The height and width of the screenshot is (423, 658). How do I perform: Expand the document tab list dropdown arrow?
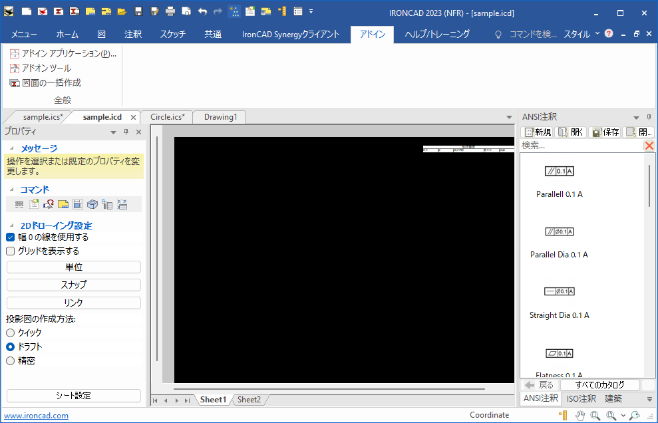point(510,118)
